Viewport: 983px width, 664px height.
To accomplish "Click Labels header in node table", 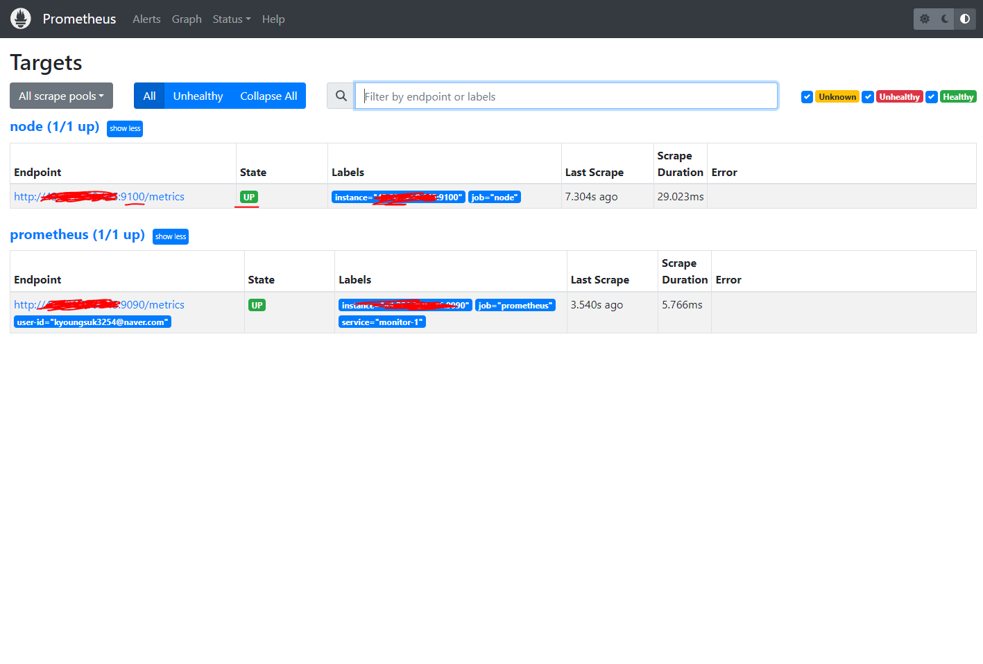I will [348, 172].
